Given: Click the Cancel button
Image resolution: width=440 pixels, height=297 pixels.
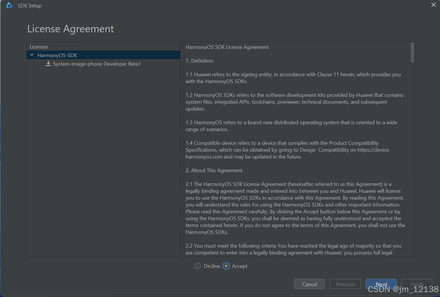Looking at the screenshot, I should click(310, 284).
